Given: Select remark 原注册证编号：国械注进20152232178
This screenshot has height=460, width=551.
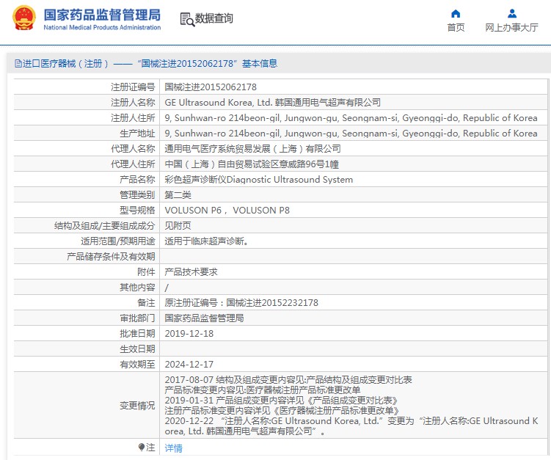Looking at the screenshot, I should click(241, 303).
